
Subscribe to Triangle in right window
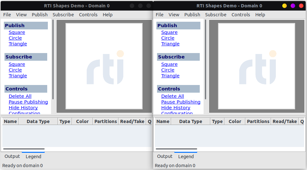coord(170,76)
